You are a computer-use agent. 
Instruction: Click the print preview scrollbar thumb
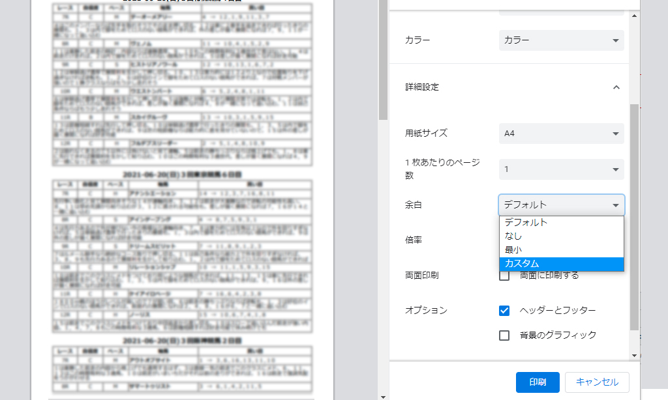(x=383, y=59)
